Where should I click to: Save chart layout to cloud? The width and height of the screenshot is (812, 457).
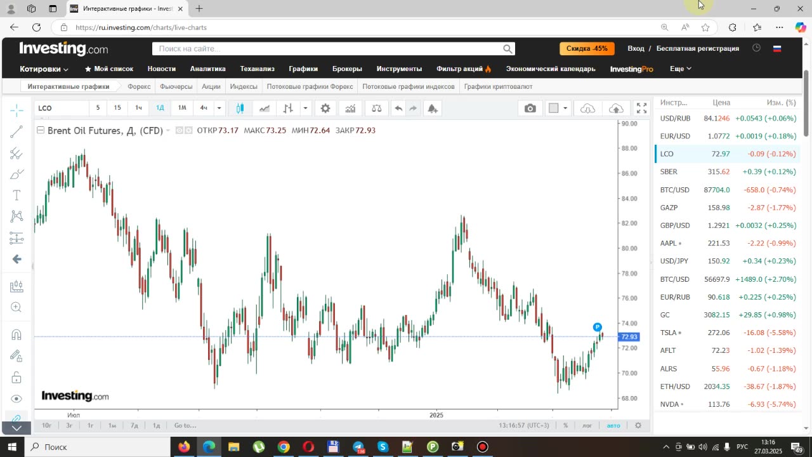[x=616, y=109]
